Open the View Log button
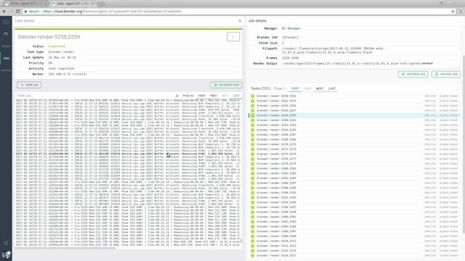Image resolution: width=465 pixels, height=261 pixels. coord(29,85)
